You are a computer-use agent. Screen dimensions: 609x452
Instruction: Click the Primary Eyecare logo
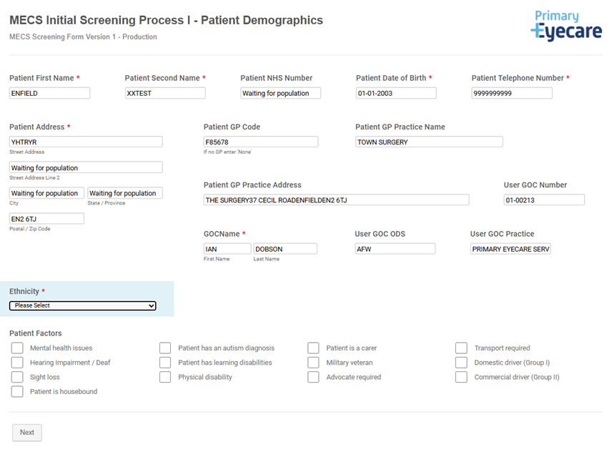coord(566,26)
